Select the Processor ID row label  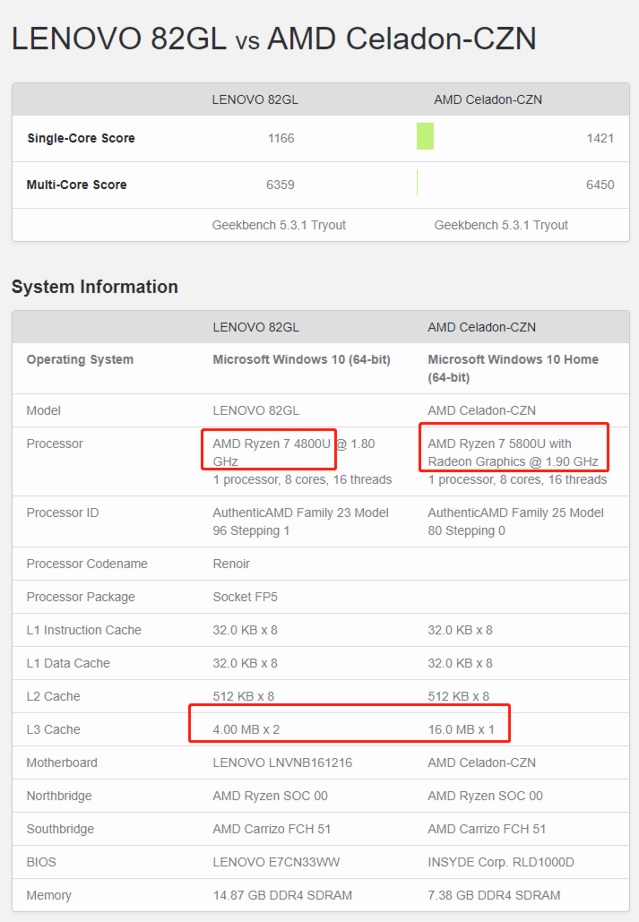click(63, 513)
